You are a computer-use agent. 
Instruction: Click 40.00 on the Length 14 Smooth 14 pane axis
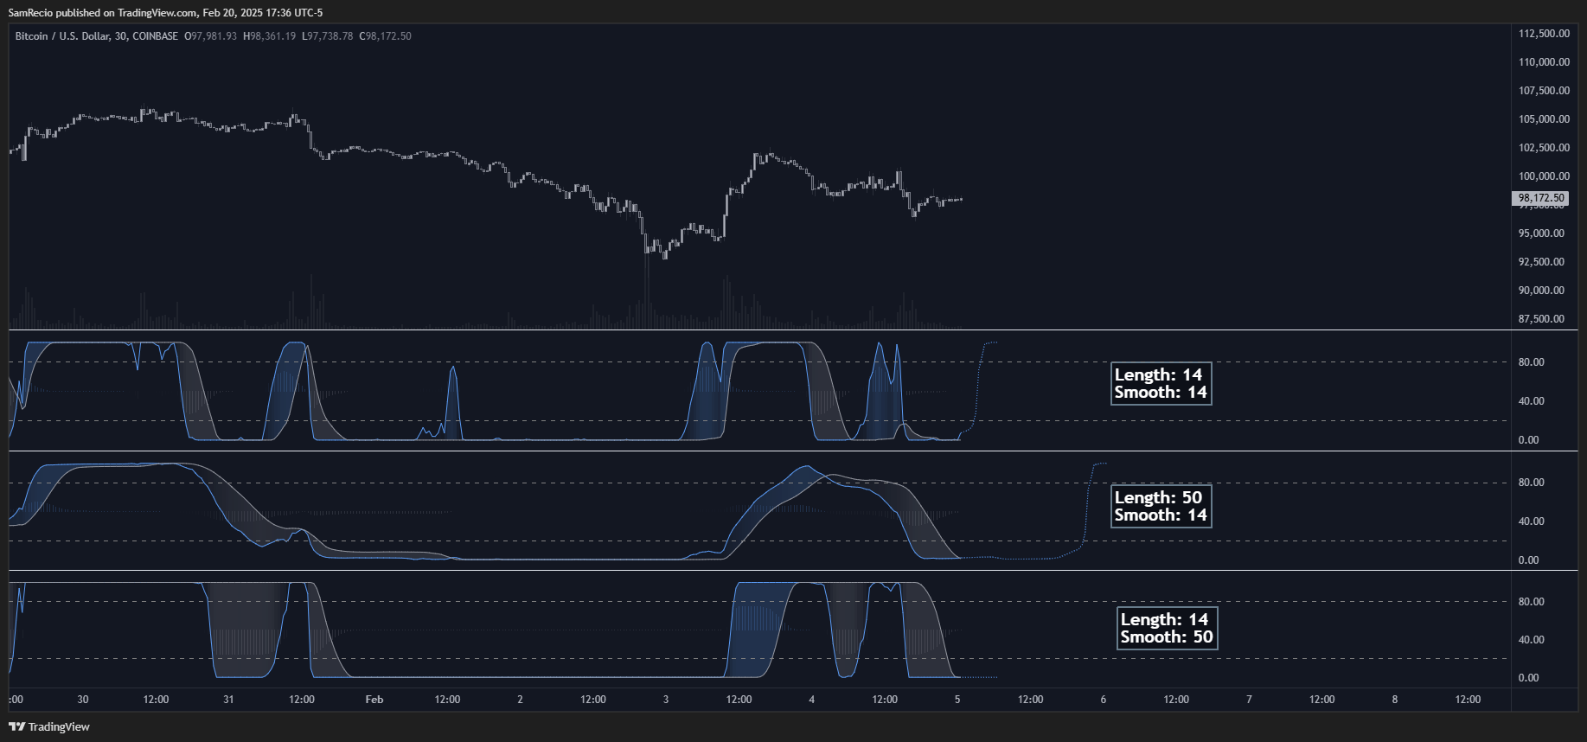(x=1531, y=401)
